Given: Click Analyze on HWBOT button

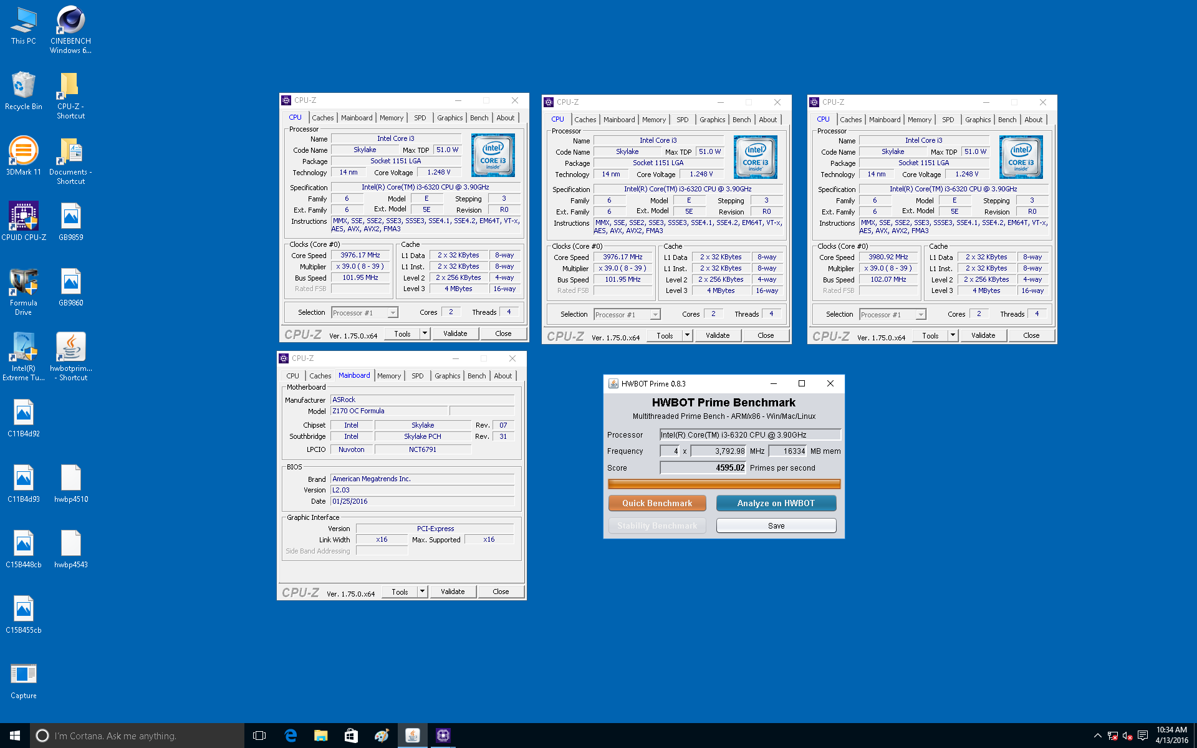Looking at the screenshot, I should pos(776,503).
